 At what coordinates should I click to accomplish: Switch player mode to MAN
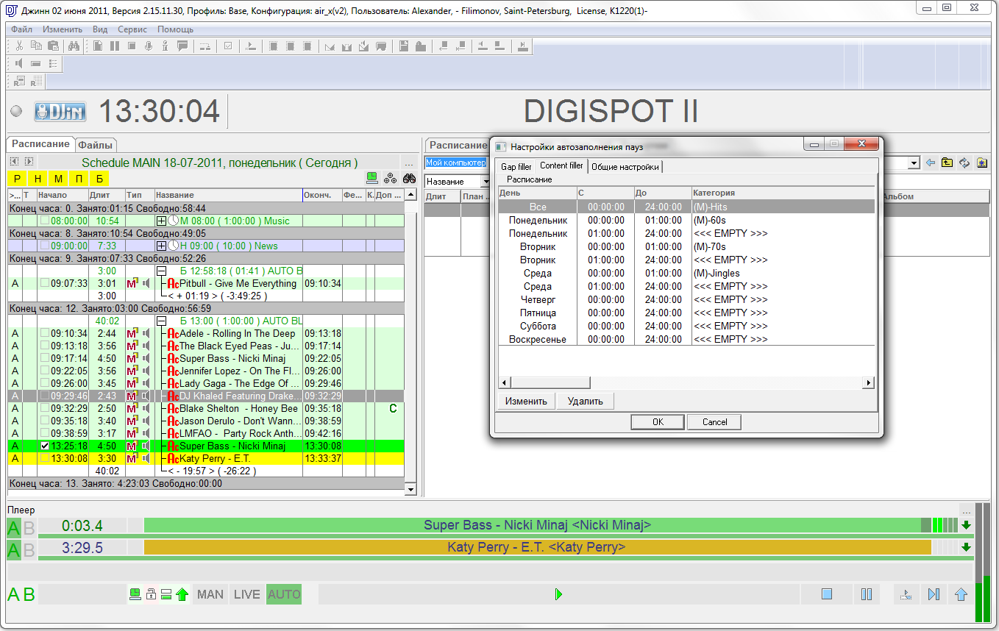[x=210, y=594]
